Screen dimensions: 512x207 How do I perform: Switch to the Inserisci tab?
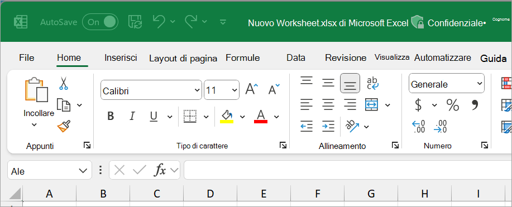(x=121, y=58)
